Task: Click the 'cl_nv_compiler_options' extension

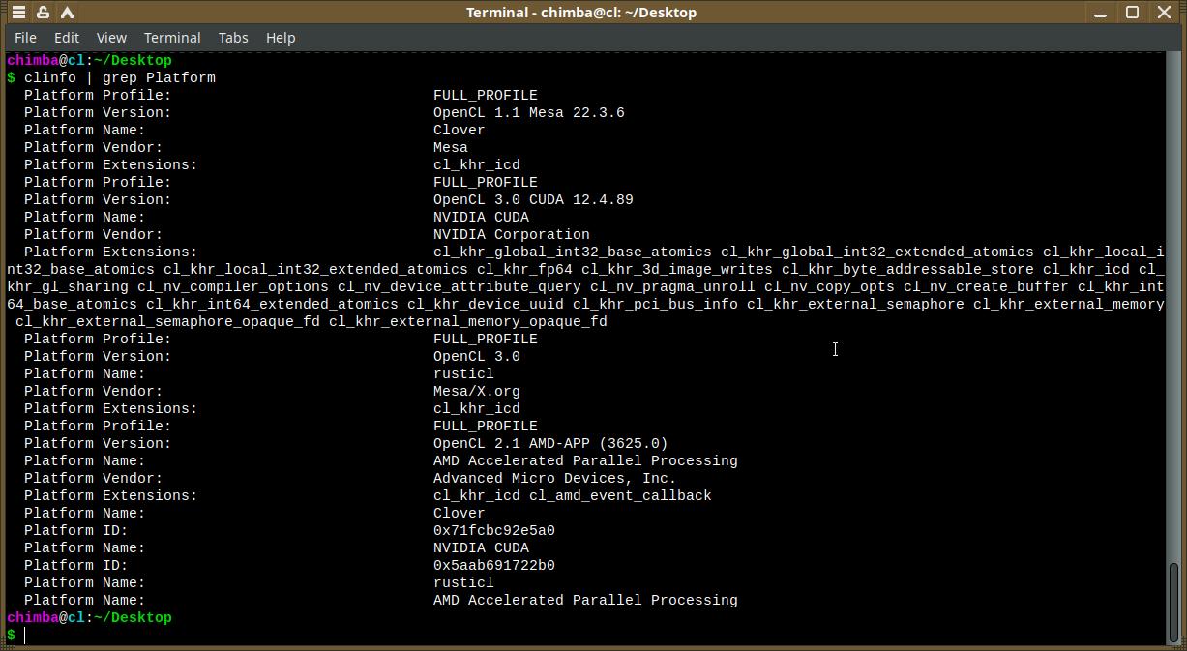Action: [233, 286]
